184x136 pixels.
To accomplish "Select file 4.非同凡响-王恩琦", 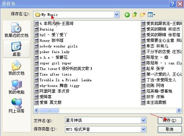I will coord(54,24).
